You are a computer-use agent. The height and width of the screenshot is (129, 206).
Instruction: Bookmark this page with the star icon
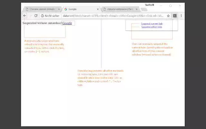[x=168, y=16]
